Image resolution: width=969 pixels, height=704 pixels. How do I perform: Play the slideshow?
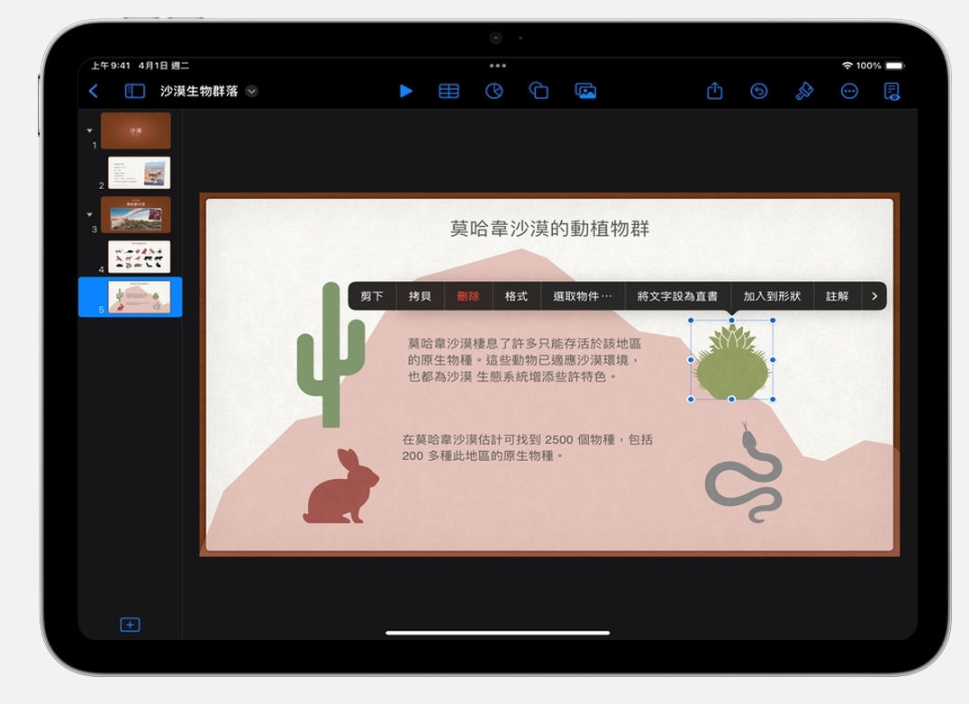coord(406,91)
